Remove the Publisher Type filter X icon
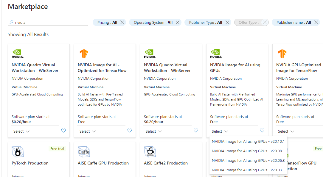Image resolution: width=323 pixels, height=177 pixels. pyautogui.click(x=227, y=22)
